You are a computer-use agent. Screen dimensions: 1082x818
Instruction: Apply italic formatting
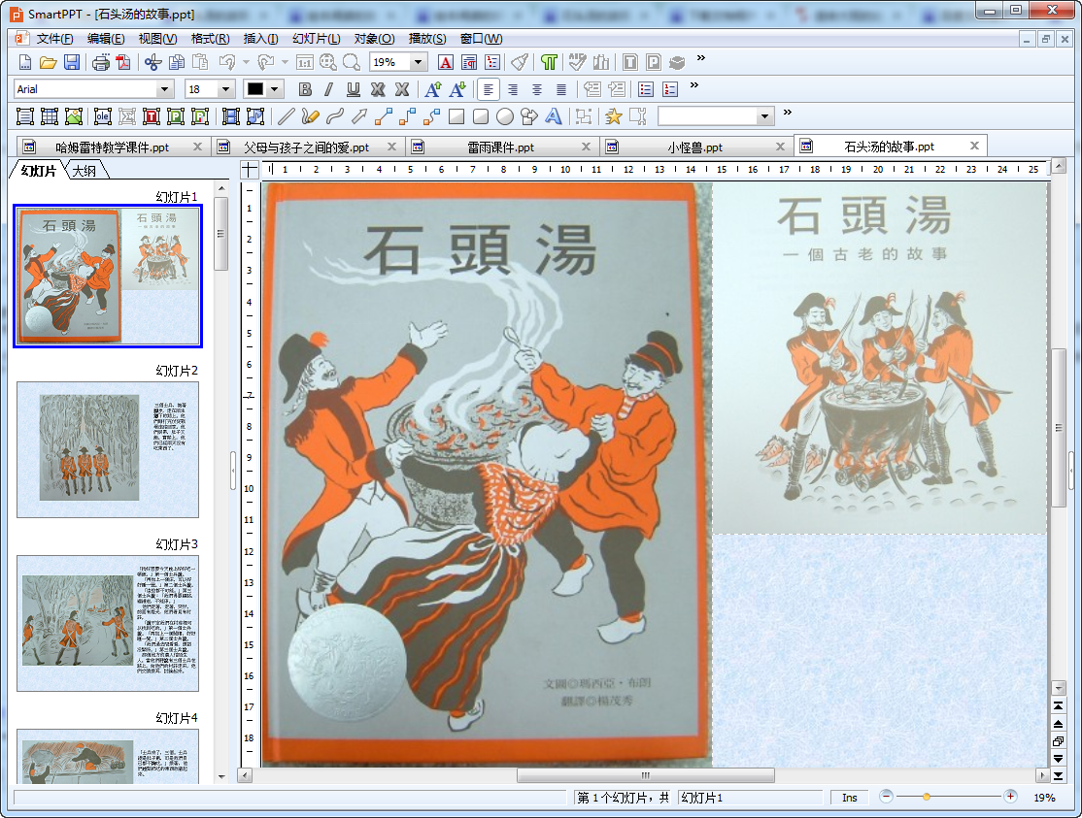pos(328,89)
